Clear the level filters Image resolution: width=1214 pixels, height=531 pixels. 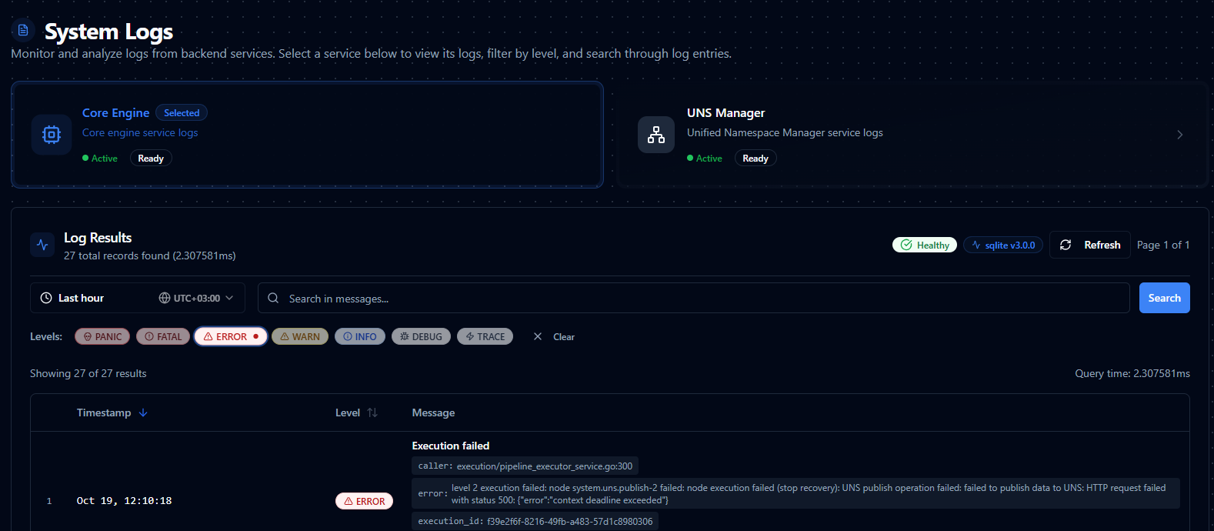[x=554, y=336]
